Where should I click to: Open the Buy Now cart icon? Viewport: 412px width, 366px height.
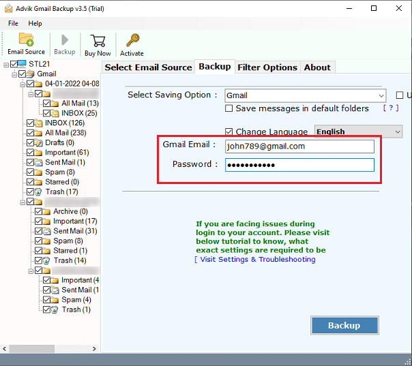pyautogui.click(x=98, y=41)
